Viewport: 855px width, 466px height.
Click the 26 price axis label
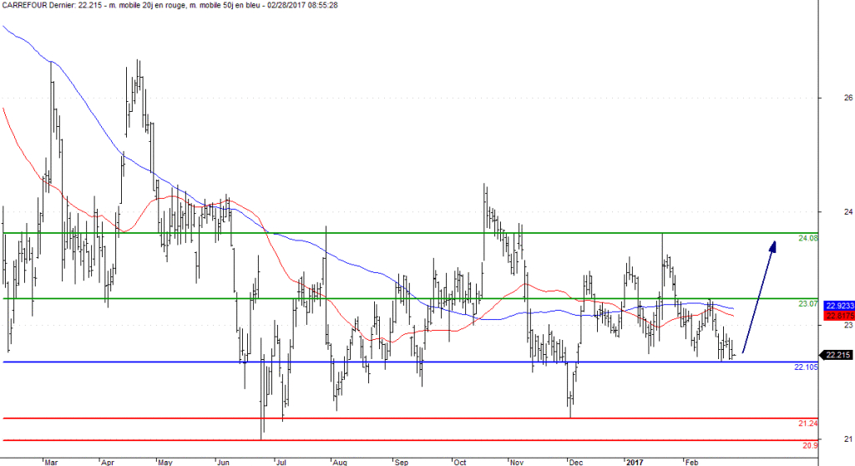point(848,99)
